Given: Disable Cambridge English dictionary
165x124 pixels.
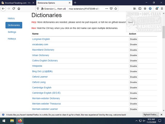Looking at the screenshot, I should coord(134,88).
